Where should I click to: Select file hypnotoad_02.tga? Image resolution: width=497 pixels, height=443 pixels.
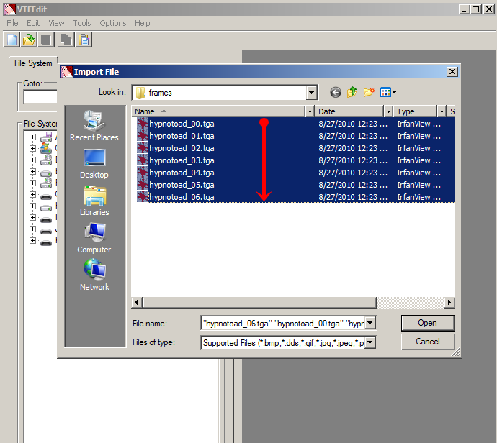[x=182, y=148]
